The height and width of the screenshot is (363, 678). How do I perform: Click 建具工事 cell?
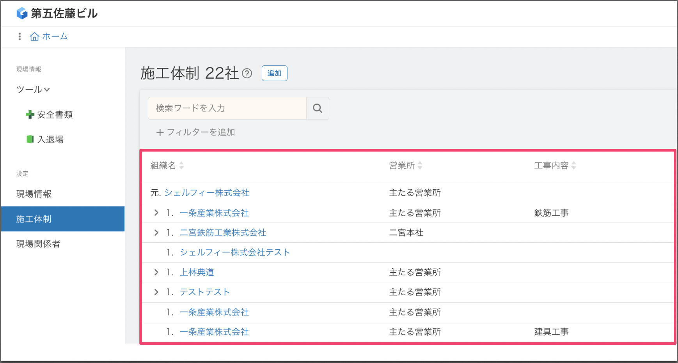tap(551, 332)
